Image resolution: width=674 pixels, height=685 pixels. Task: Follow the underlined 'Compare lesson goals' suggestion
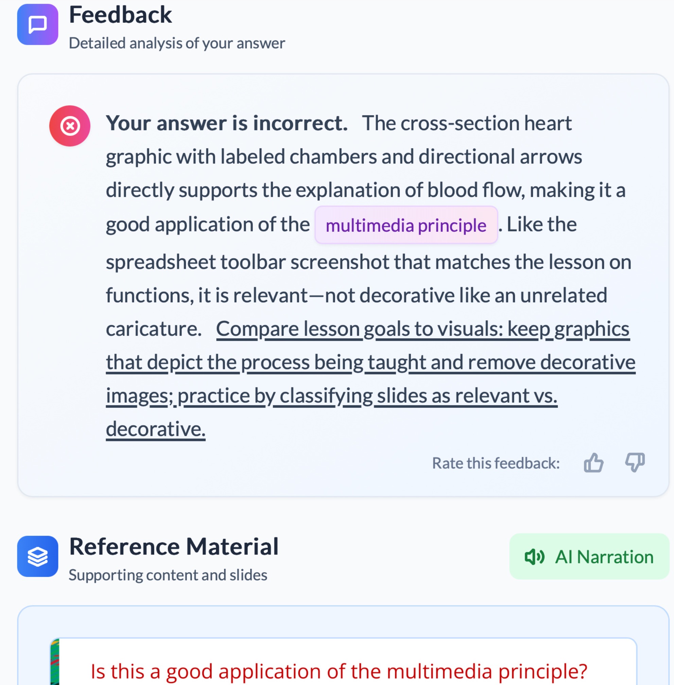click(x=422, y=329)
